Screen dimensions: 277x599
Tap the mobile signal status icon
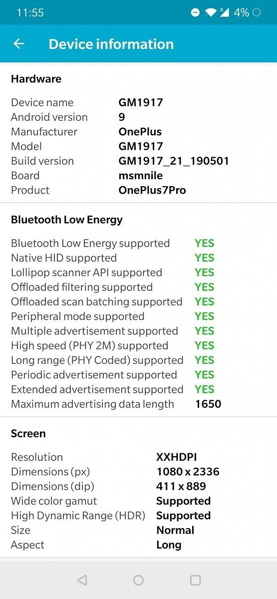224,12
